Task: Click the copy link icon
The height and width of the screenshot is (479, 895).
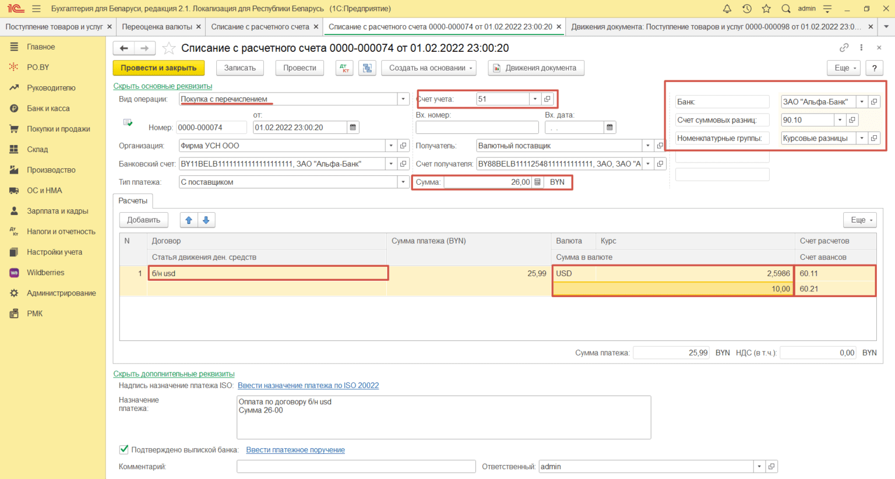Action: click(844, 48)
